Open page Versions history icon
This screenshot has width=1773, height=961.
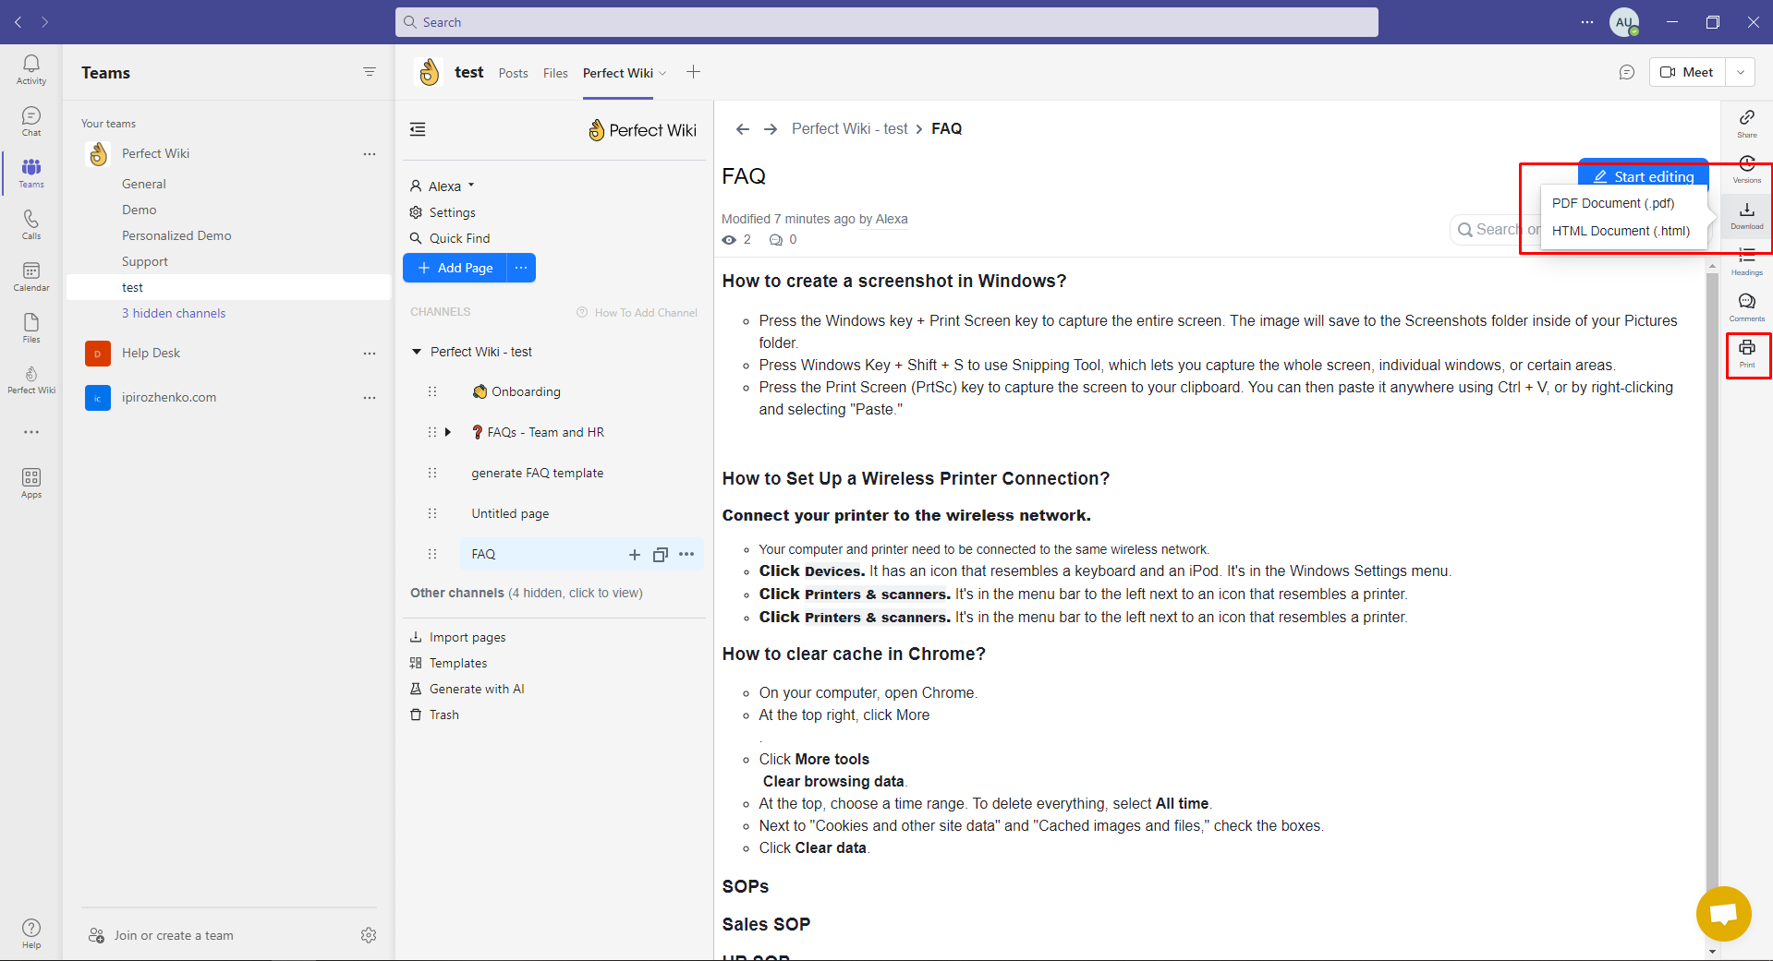1746,168
